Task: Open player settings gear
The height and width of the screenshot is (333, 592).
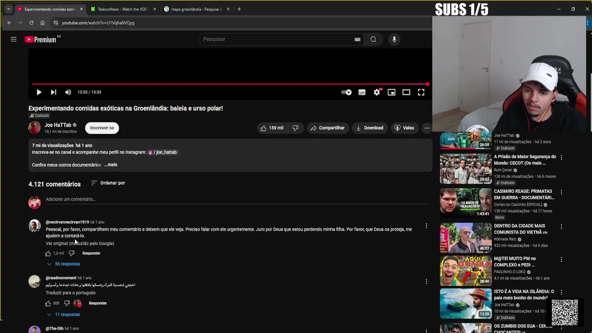Action: [377, 92]
